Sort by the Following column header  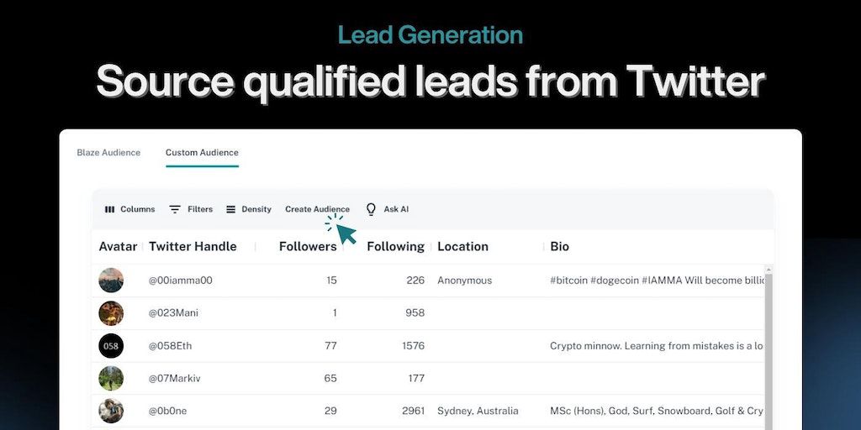pos(395,247)
